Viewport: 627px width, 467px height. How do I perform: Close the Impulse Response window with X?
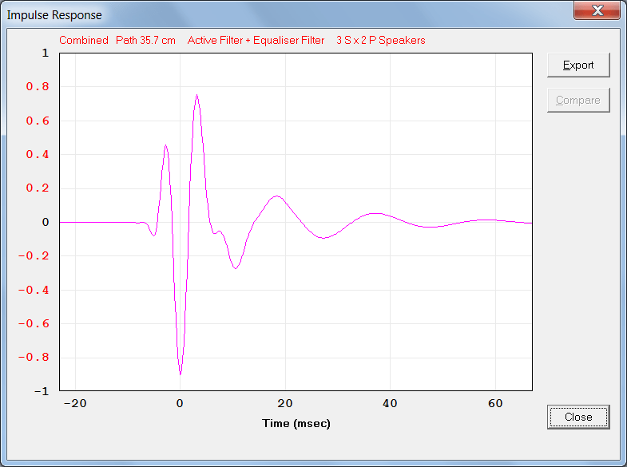coord(597,10)
